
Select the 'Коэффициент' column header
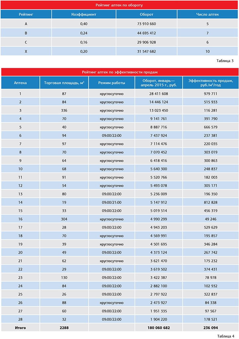84,15
